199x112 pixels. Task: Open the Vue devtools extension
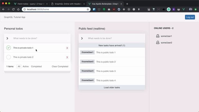point(183,9)
